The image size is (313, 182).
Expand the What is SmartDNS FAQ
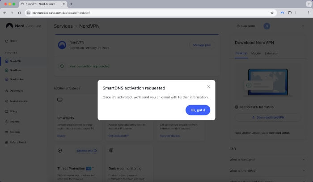[267, 171]
